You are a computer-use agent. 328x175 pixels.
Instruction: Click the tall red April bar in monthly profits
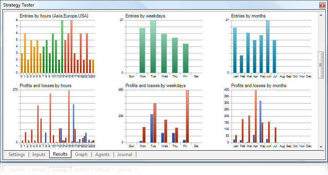tap(256, 116)
